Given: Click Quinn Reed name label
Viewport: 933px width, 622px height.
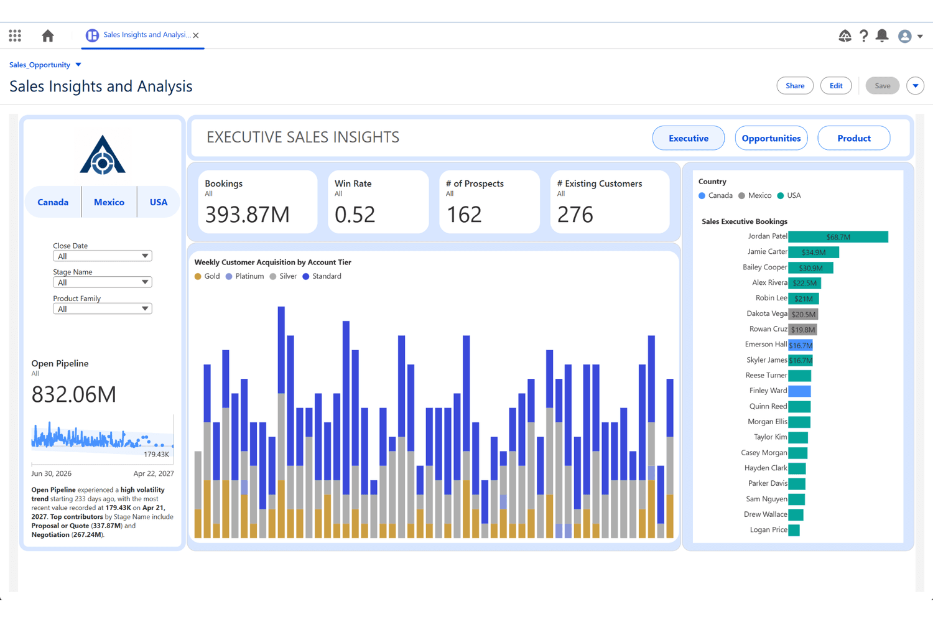Looking at the screenshot, I should pos(768,406).
